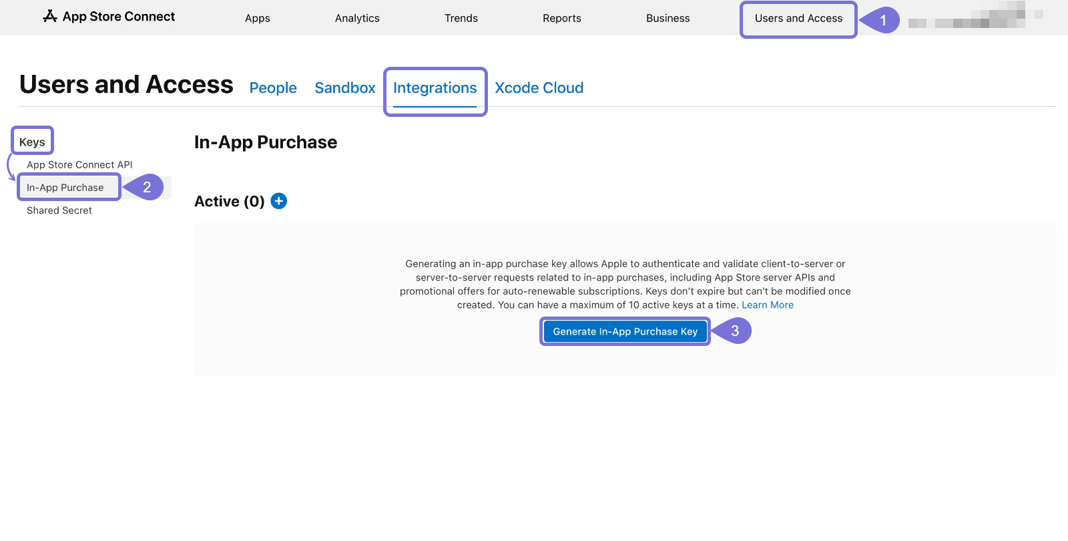Add a new key with plus icon
1068x541 pixels.
coord(279,201)
